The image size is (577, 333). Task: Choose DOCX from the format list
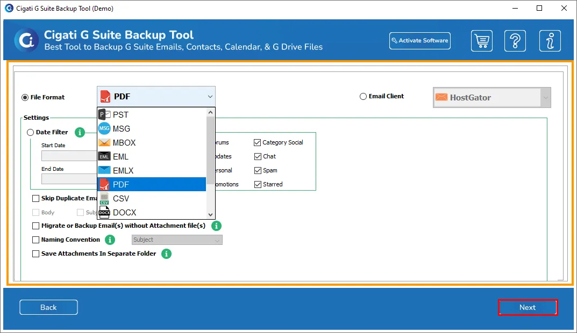tap(152, 213)
